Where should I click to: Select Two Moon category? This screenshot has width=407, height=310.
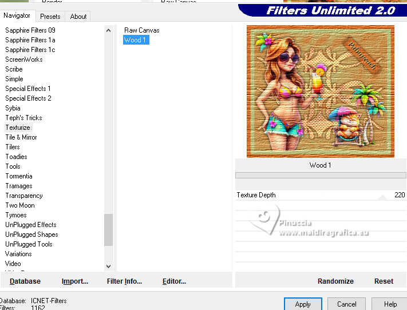click(x=19, y=205)
